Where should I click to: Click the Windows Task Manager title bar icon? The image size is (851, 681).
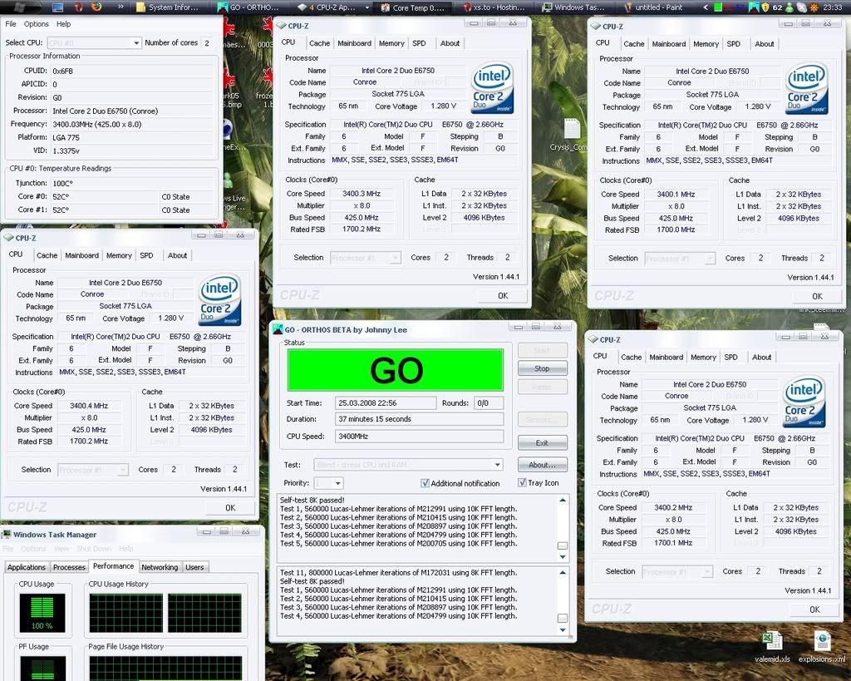coord(7,535)
